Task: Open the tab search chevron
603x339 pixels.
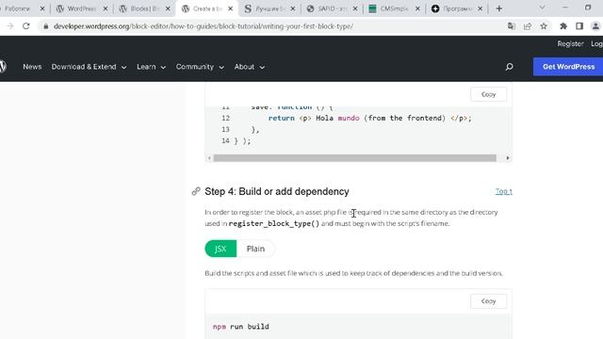Action: coord(542,8)
